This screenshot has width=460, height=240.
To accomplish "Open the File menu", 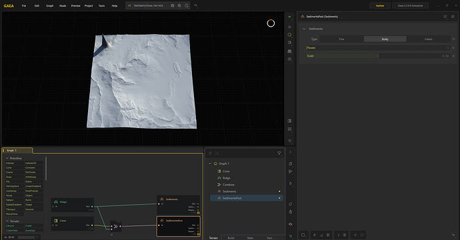I will [x=24, y=5].
